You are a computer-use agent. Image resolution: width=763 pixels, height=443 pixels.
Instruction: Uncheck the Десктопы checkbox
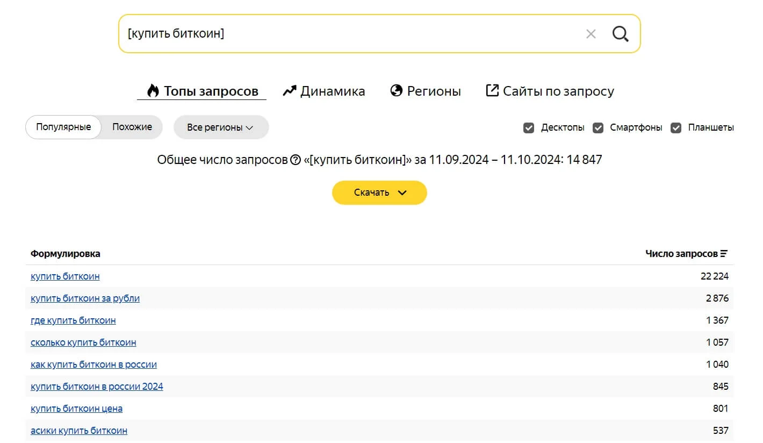click(529, 128)
